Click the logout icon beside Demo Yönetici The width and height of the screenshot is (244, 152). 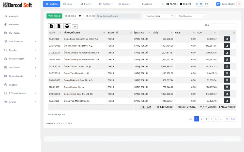239,4
